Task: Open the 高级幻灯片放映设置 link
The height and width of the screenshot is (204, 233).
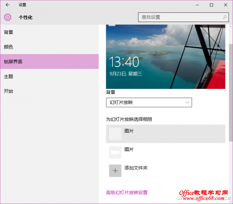Action: [127, 192]
